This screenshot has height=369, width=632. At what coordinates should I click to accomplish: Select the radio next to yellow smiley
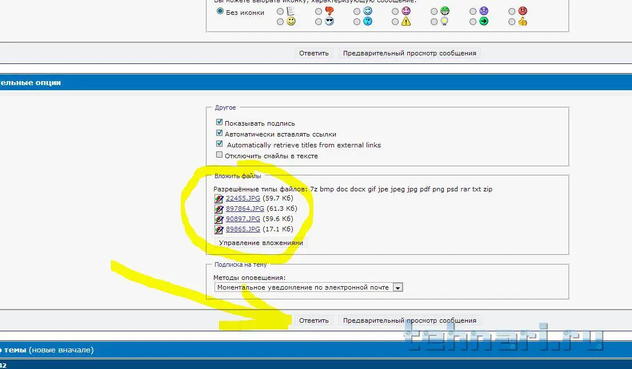pos(280,22)
